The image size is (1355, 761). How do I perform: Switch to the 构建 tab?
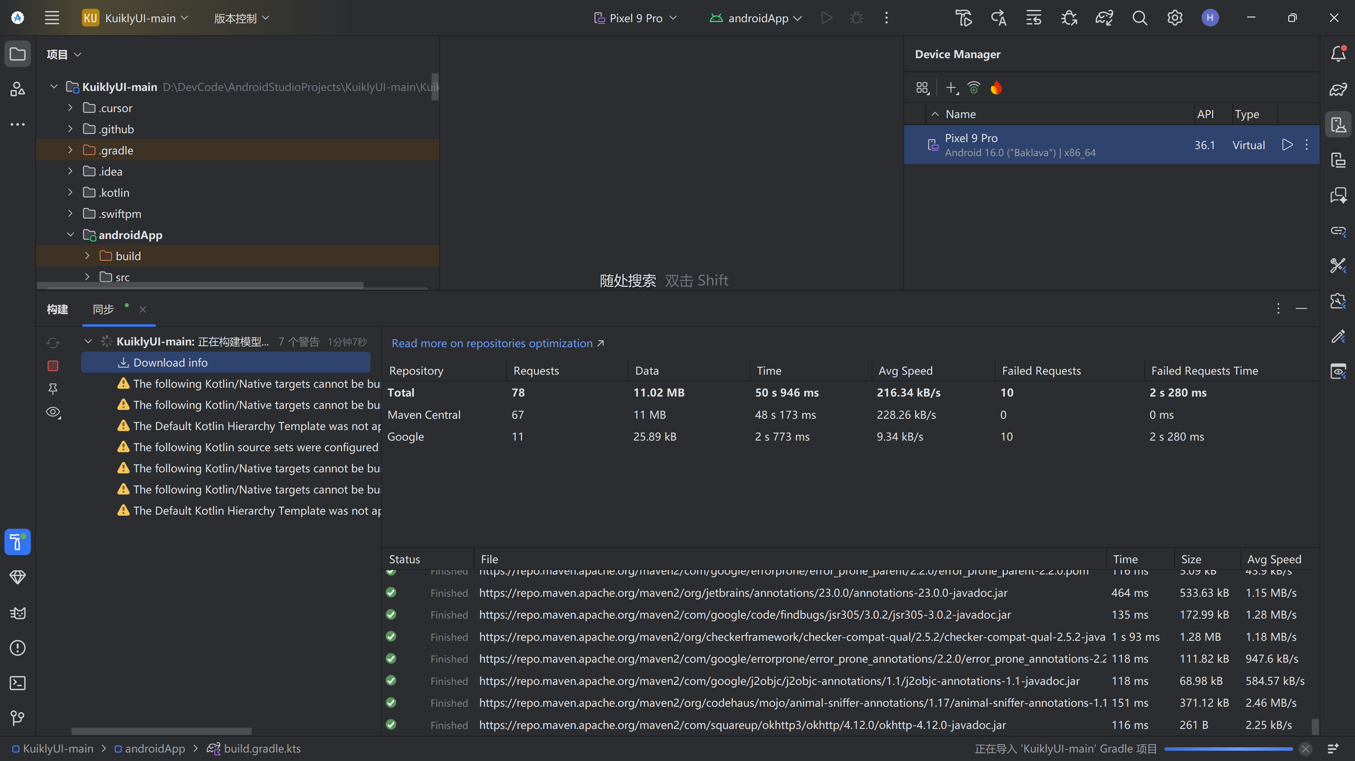click(x=57, y=309)
